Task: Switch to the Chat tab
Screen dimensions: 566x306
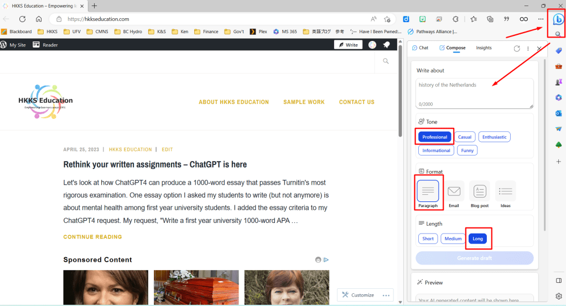Action: [420, 48]
